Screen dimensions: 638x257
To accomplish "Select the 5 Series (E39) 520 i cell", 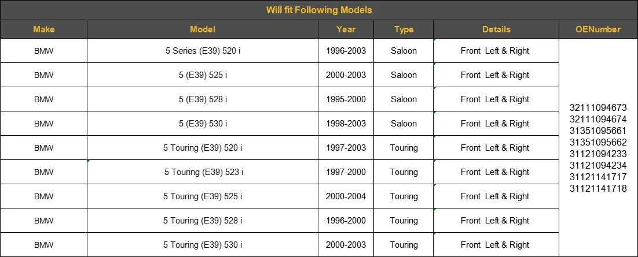I will tap(203, 51).
